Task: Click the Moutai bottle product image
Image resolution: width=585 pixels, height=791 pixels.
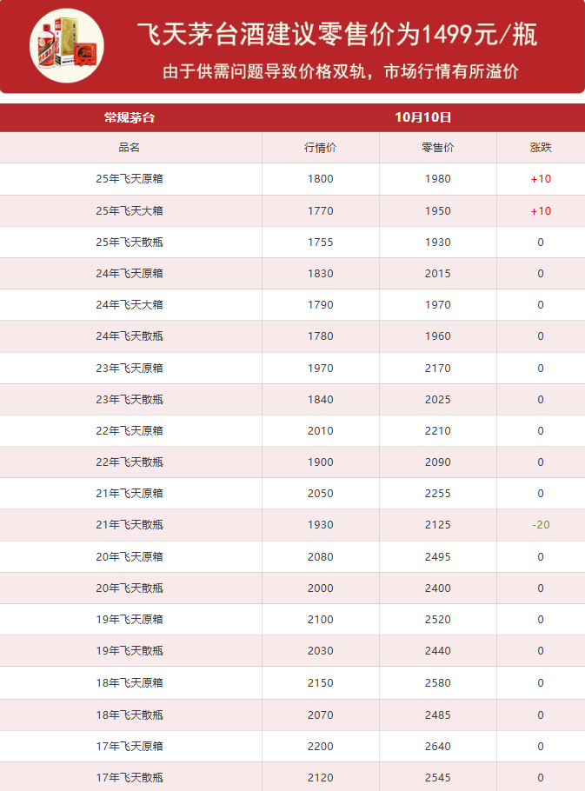Action: (x=67, y=44)
